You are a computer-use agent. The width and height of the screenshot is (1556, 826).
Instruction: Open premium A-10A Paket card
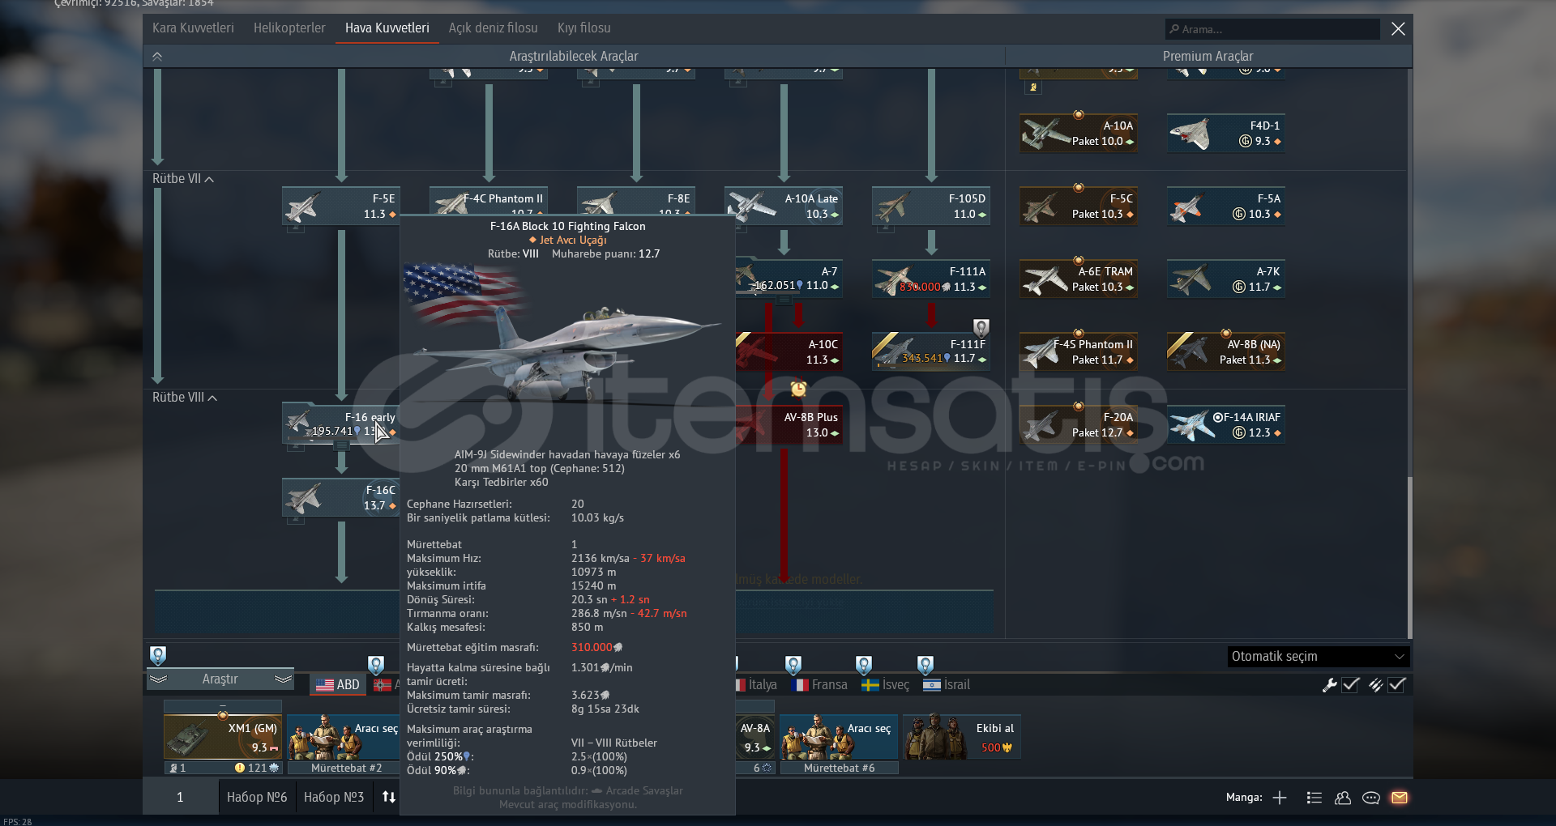pyautogui.click(x=1079, y=134)
